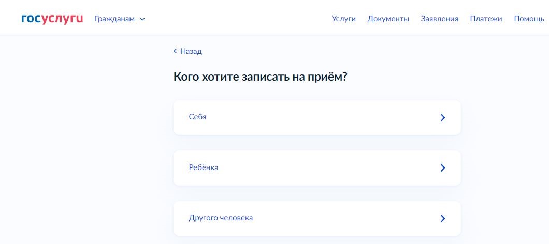The height and width of the screenshot is (244, 549).
Task: Click the arrow on the Себя card
Action: pos(442,117)
